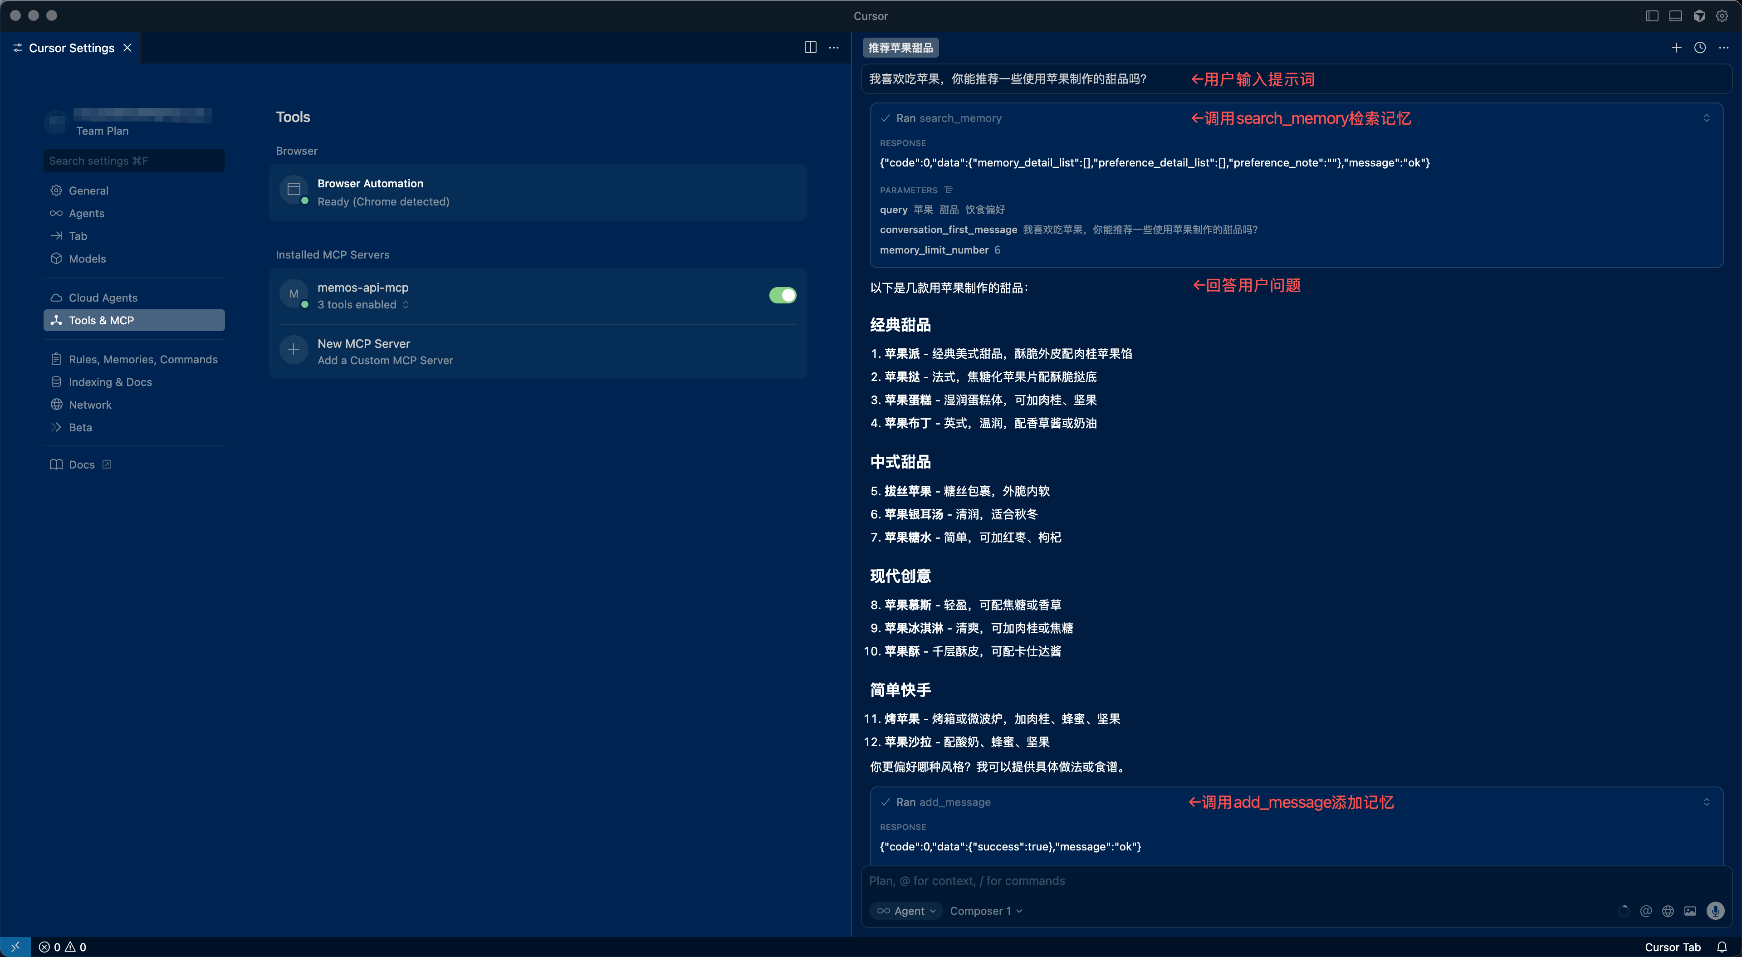Open the Indexing & Docs section

point(110,381)
